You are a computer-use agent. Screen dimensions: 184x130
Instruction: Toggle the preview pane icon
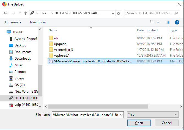pos(167,22)
